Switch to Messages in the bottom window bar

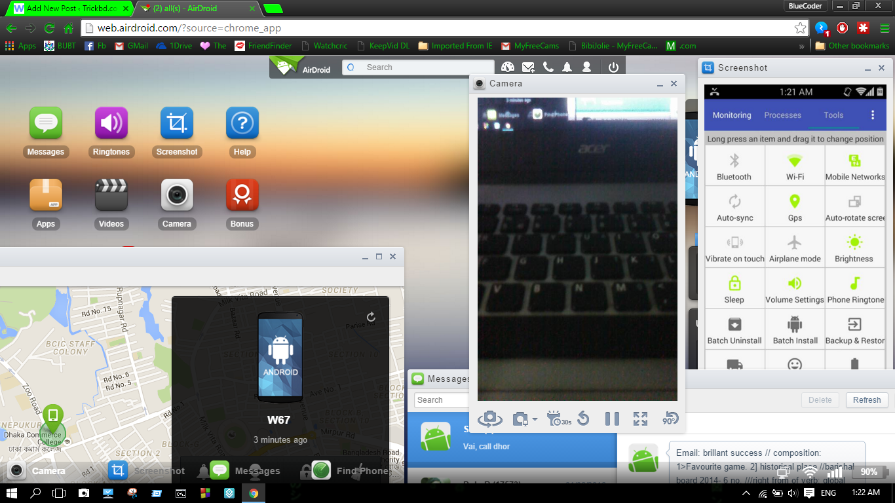(246, 471)
